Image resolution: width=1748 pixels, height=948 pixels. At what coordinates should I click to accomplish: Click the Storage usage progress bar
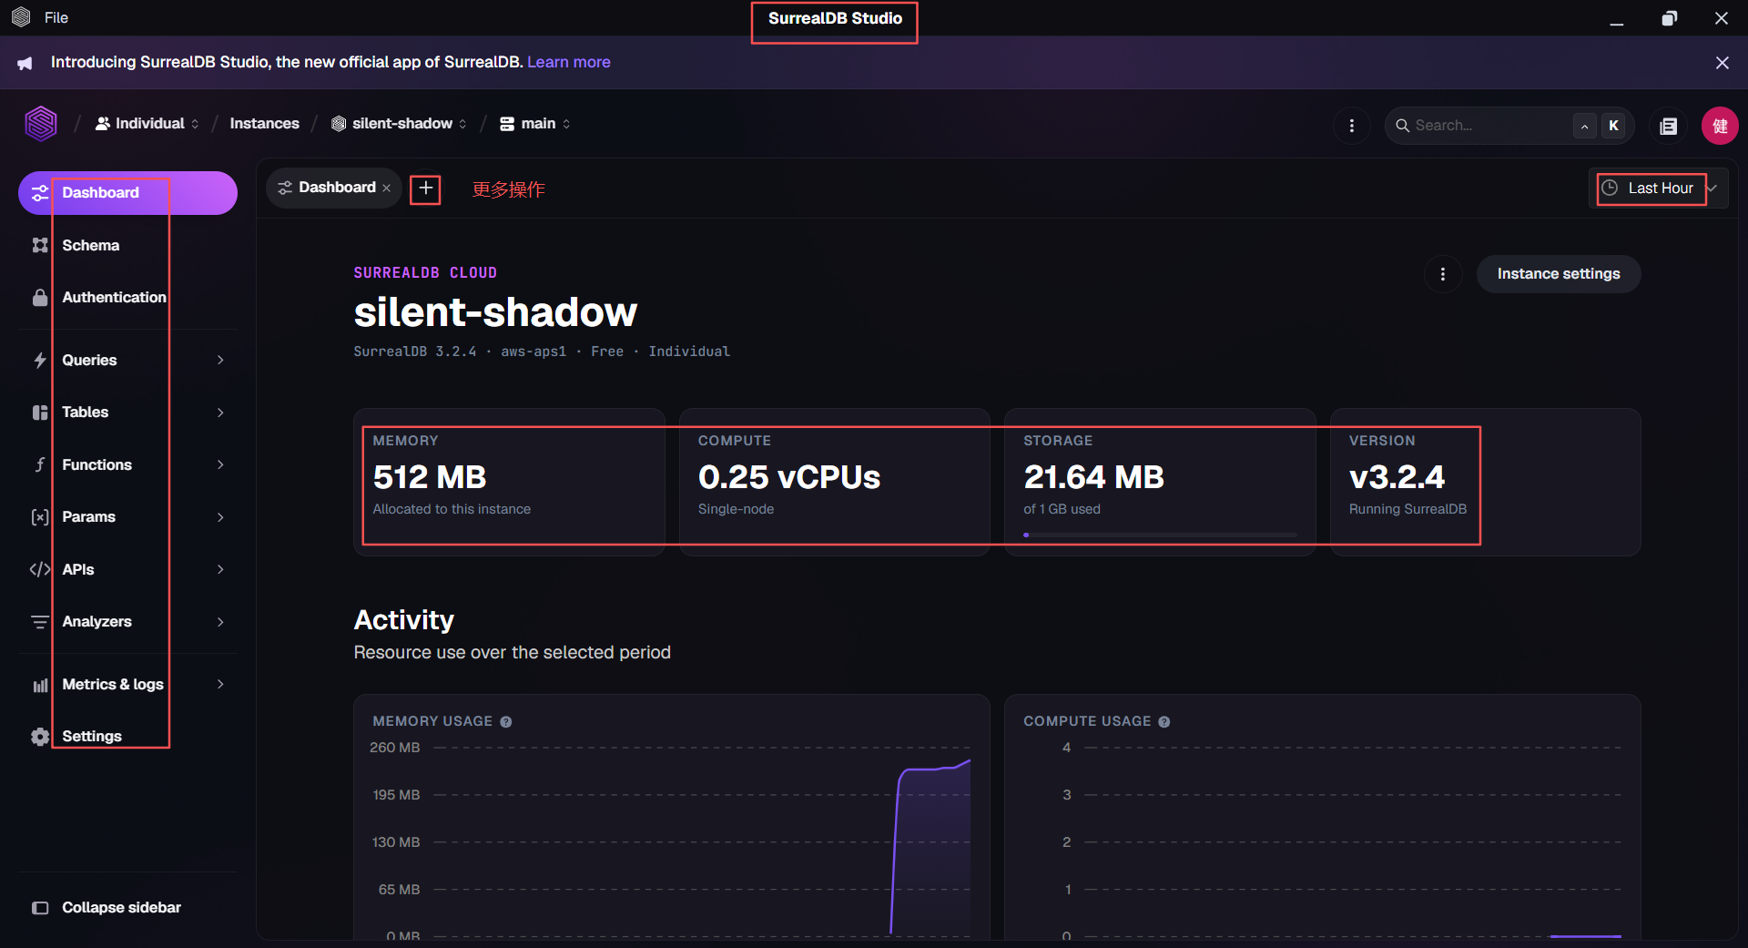click(x=1161, y=535)
